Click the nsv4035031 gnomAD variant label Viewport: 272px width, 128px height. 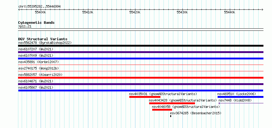[x=163, y=94]
